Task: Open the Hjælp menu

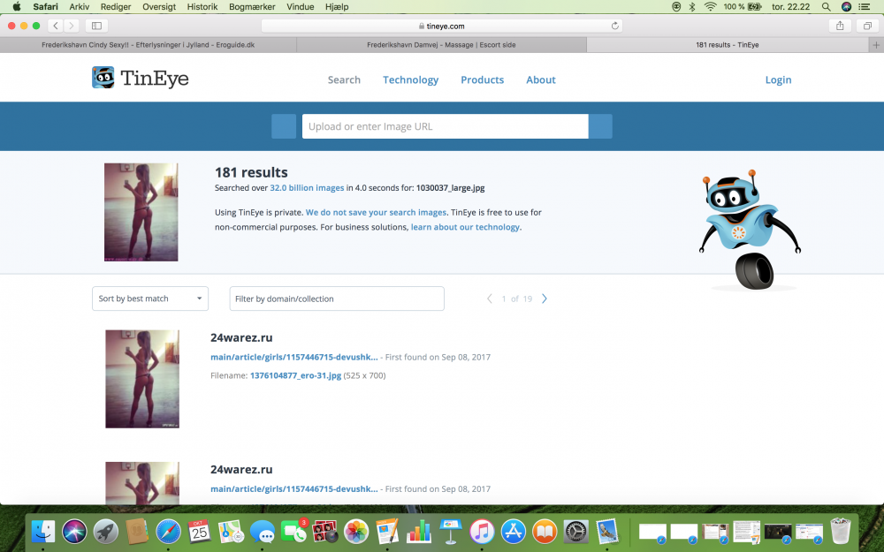Action: pos(337,7)
